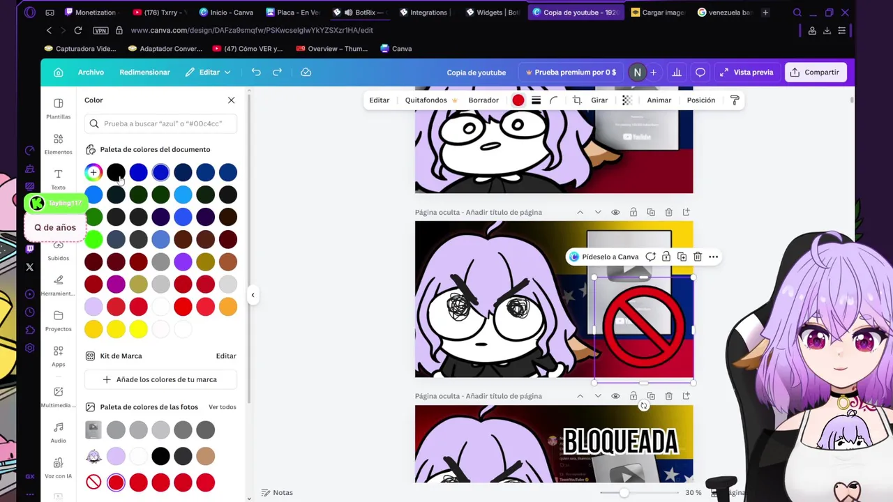Viewport: 893px width, 502px height.
Task: Check cloud save status icon
Action: point(306,73)
